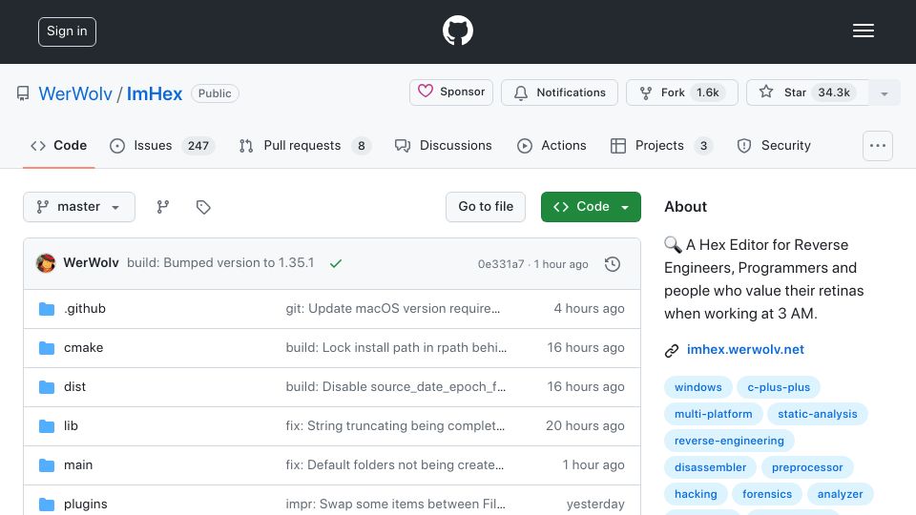Click the '4 hours ago' timestamp

[x=589, y=308]
